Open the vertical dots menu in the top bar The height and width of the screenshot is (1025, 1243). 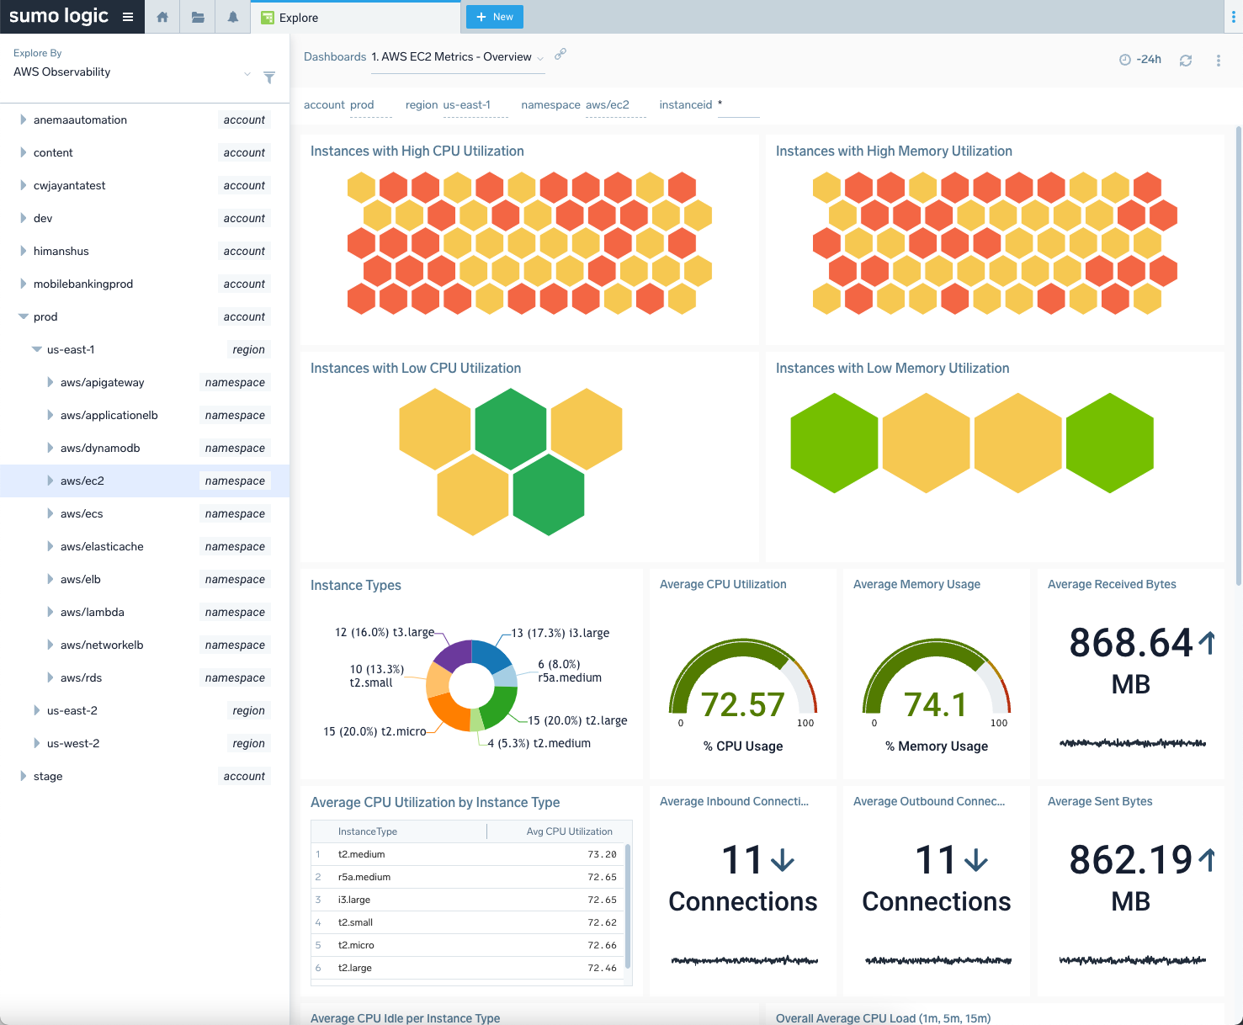pyautogui.click(x=1233, y=17)
